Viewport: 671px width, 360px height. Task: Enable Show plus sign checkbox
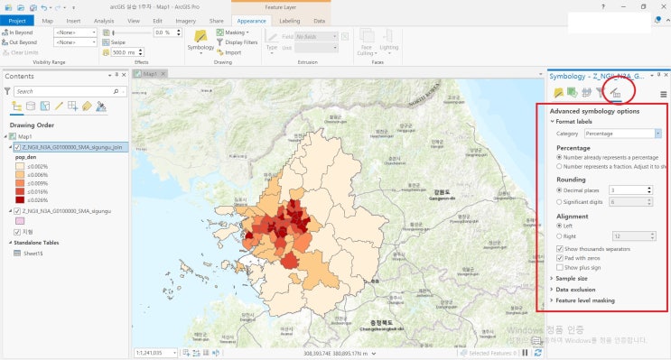point(559,267)
